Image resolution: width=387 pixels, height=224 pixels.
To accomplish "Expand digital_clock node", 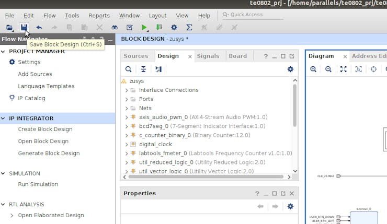I will [x=127, y=145].
